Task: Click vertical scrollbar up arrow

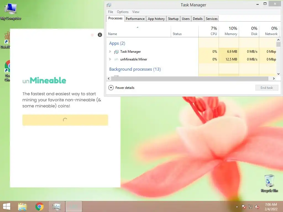Action: click(x=278, y=40)
